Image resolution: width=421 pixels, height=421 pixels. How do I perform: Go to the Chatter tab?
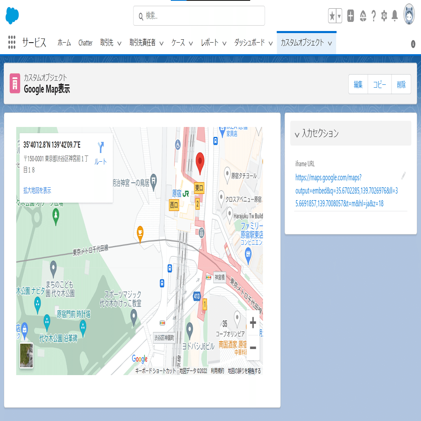[x=85, y=43]
